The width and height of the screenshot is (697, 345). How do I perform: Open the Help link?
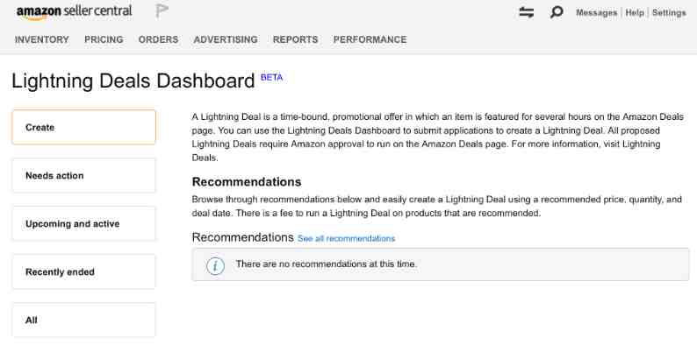coord(635,13)
